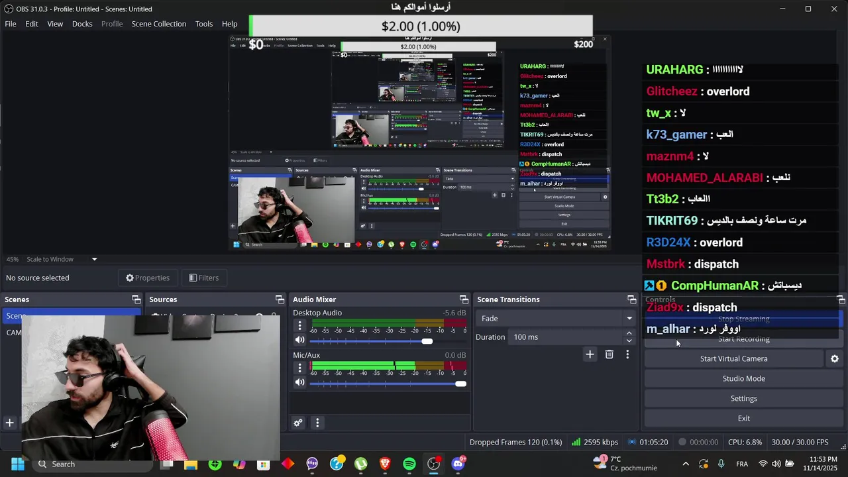The height and width of the screenshot is (477, 848).
Task: Select the CAM scene
Action: click(13, 333)
